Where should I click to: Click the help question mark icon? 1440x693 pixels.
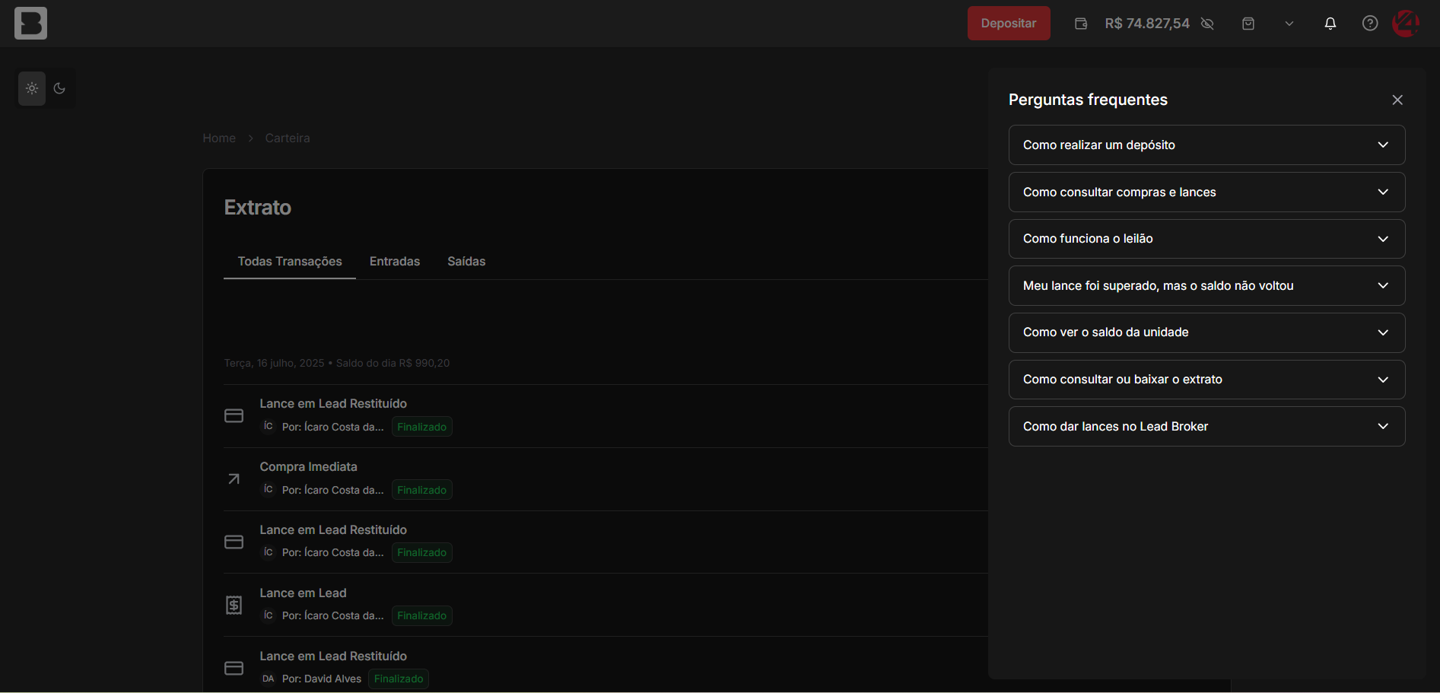[x=1369, y=24]
